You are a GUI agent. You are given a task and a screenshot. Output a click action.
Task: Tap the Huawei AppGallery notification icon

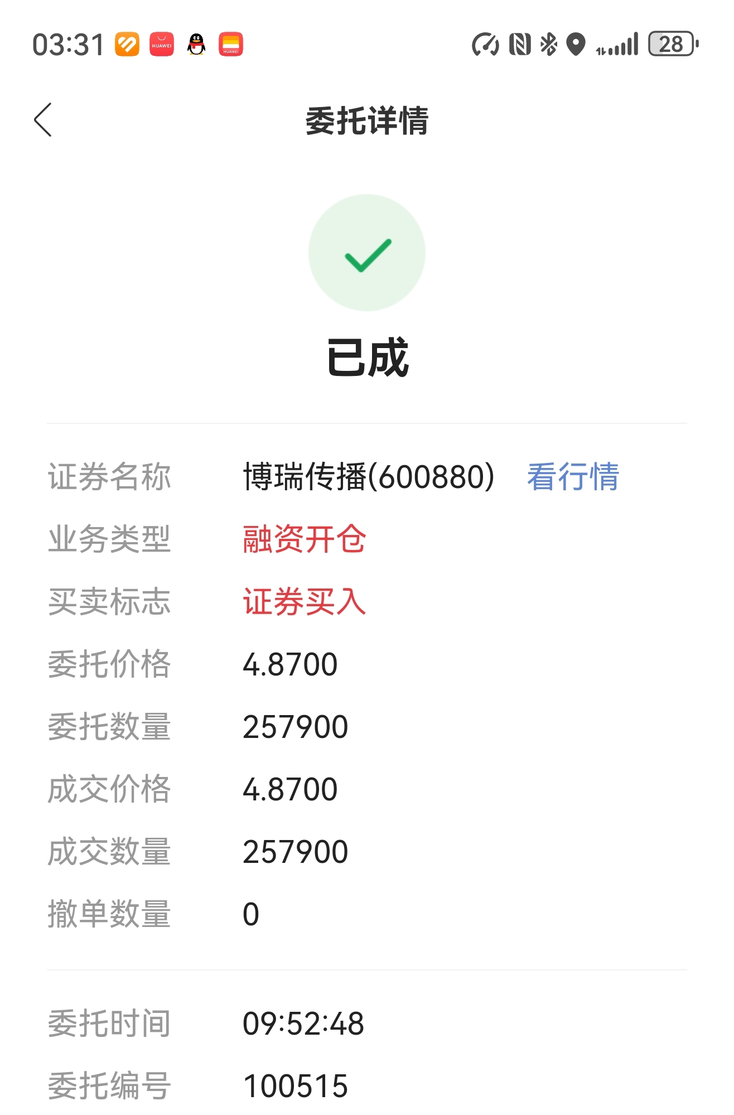[162, 45]
